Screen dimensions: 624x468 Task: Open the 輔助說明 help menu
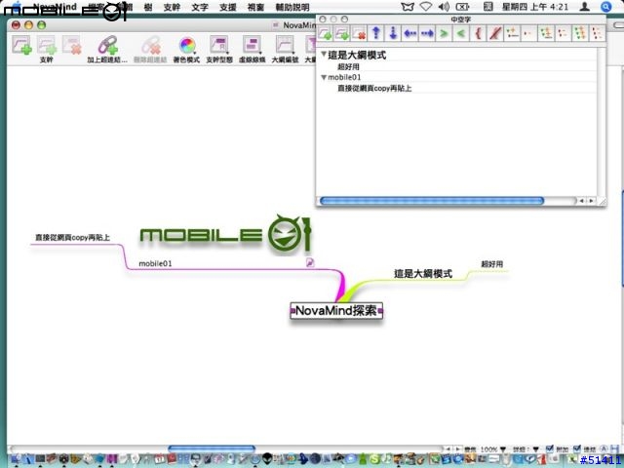tap(292, 7)
